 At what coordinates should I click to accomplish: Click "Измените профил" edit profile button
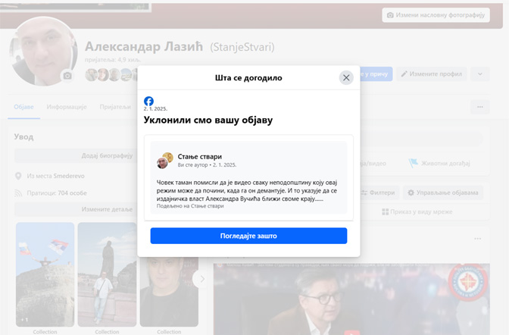click(431, 74)
